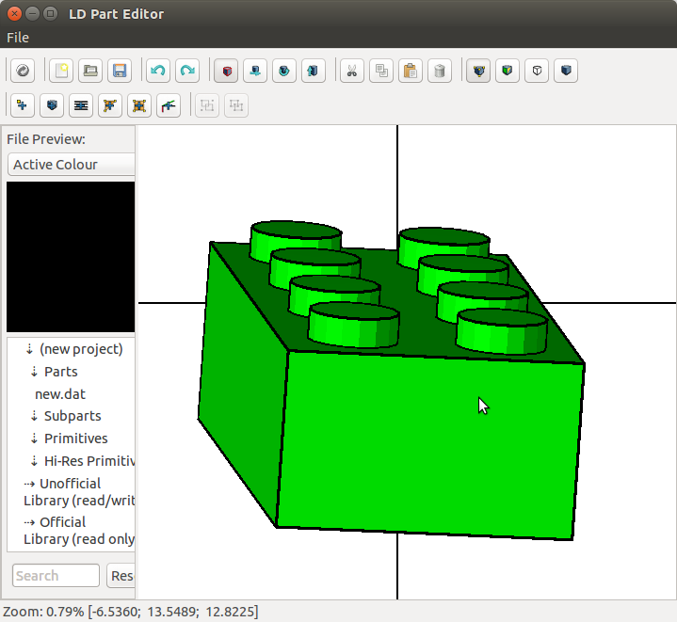This screenshot has height=622, width=677.
Task: Collapse the Parts tree node
Action: point(35,372)
